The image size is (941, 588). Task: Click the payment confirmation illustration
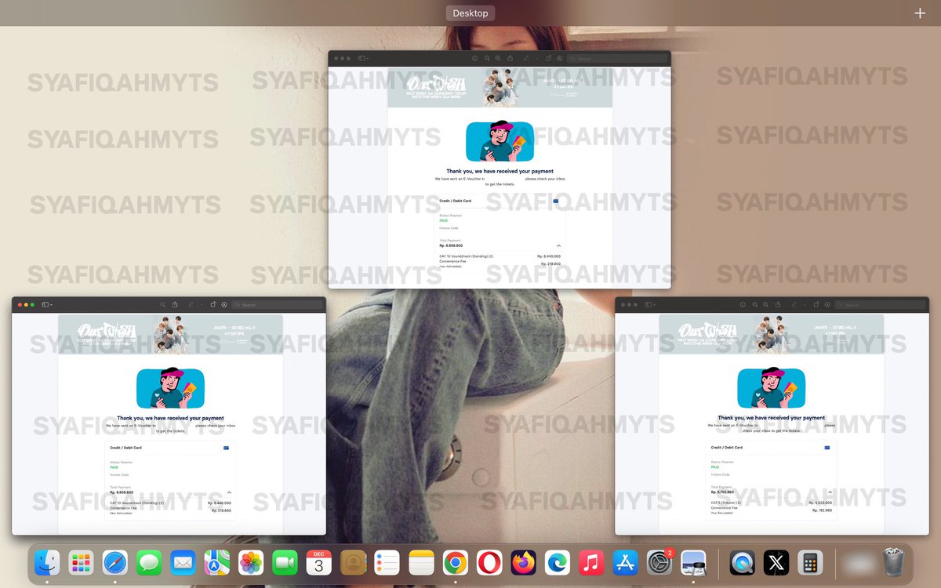(x=500, y=142)
